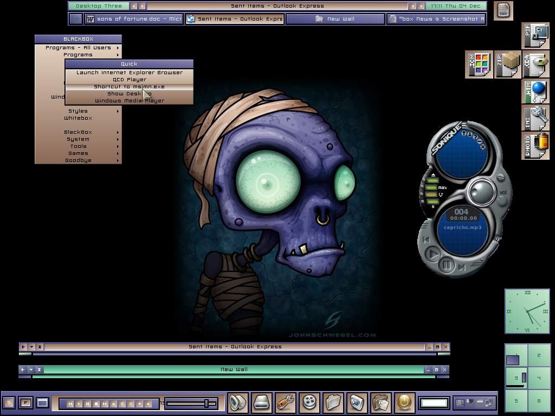Click the analog clock widget
Screen dimensions: 555x416
pyautogui.click(x=527, y=311)
